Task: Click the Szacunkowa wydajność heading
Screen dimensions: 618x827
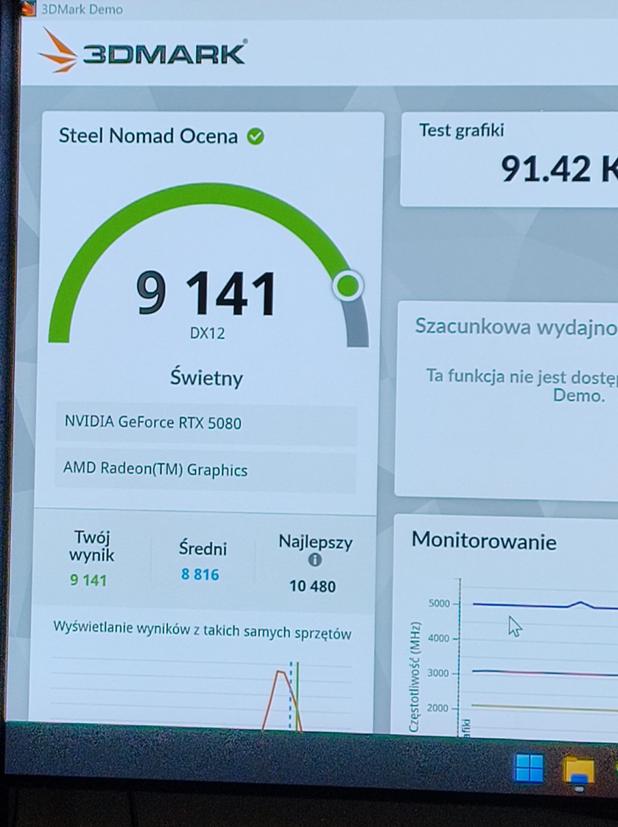Action: [x=516, y=327]
